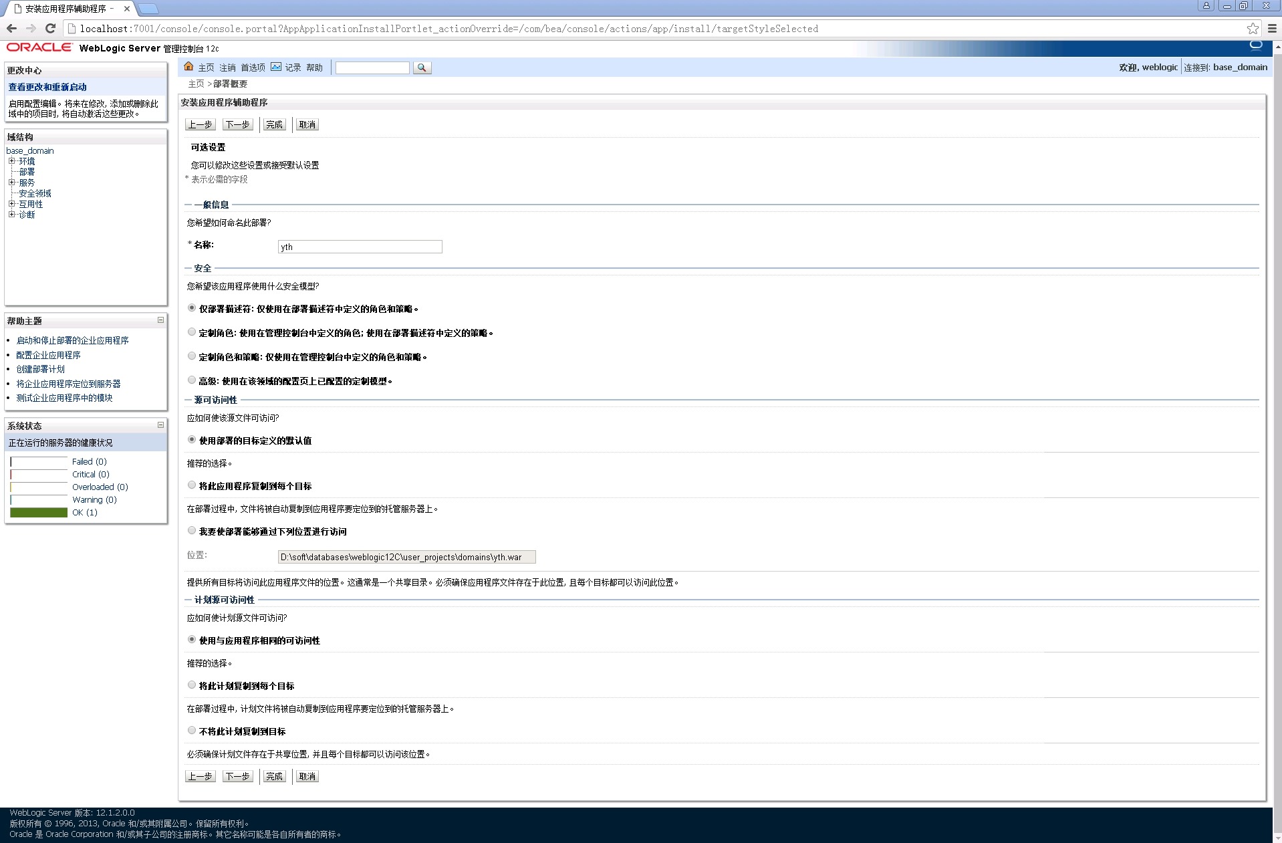The image size is (1282, 843).
Task: Click the console search text box
Action: (x=372, y=68)
